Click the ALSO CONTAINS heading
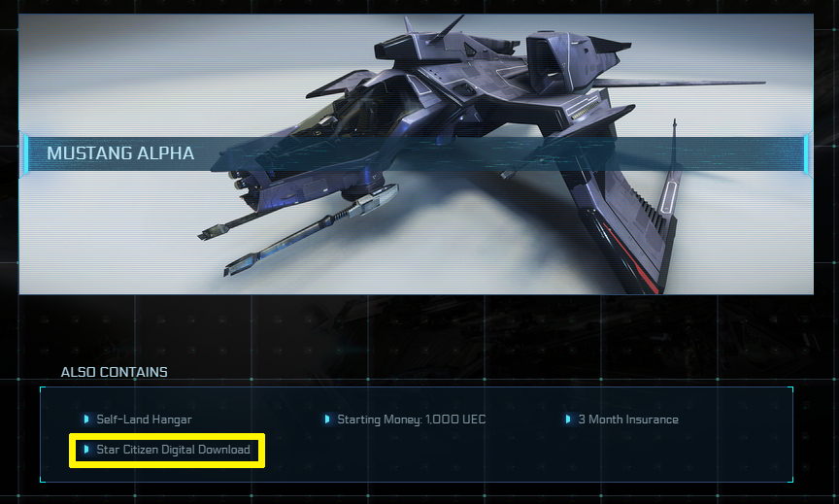This screenshot has height=504, width=839. click(114, 372)
